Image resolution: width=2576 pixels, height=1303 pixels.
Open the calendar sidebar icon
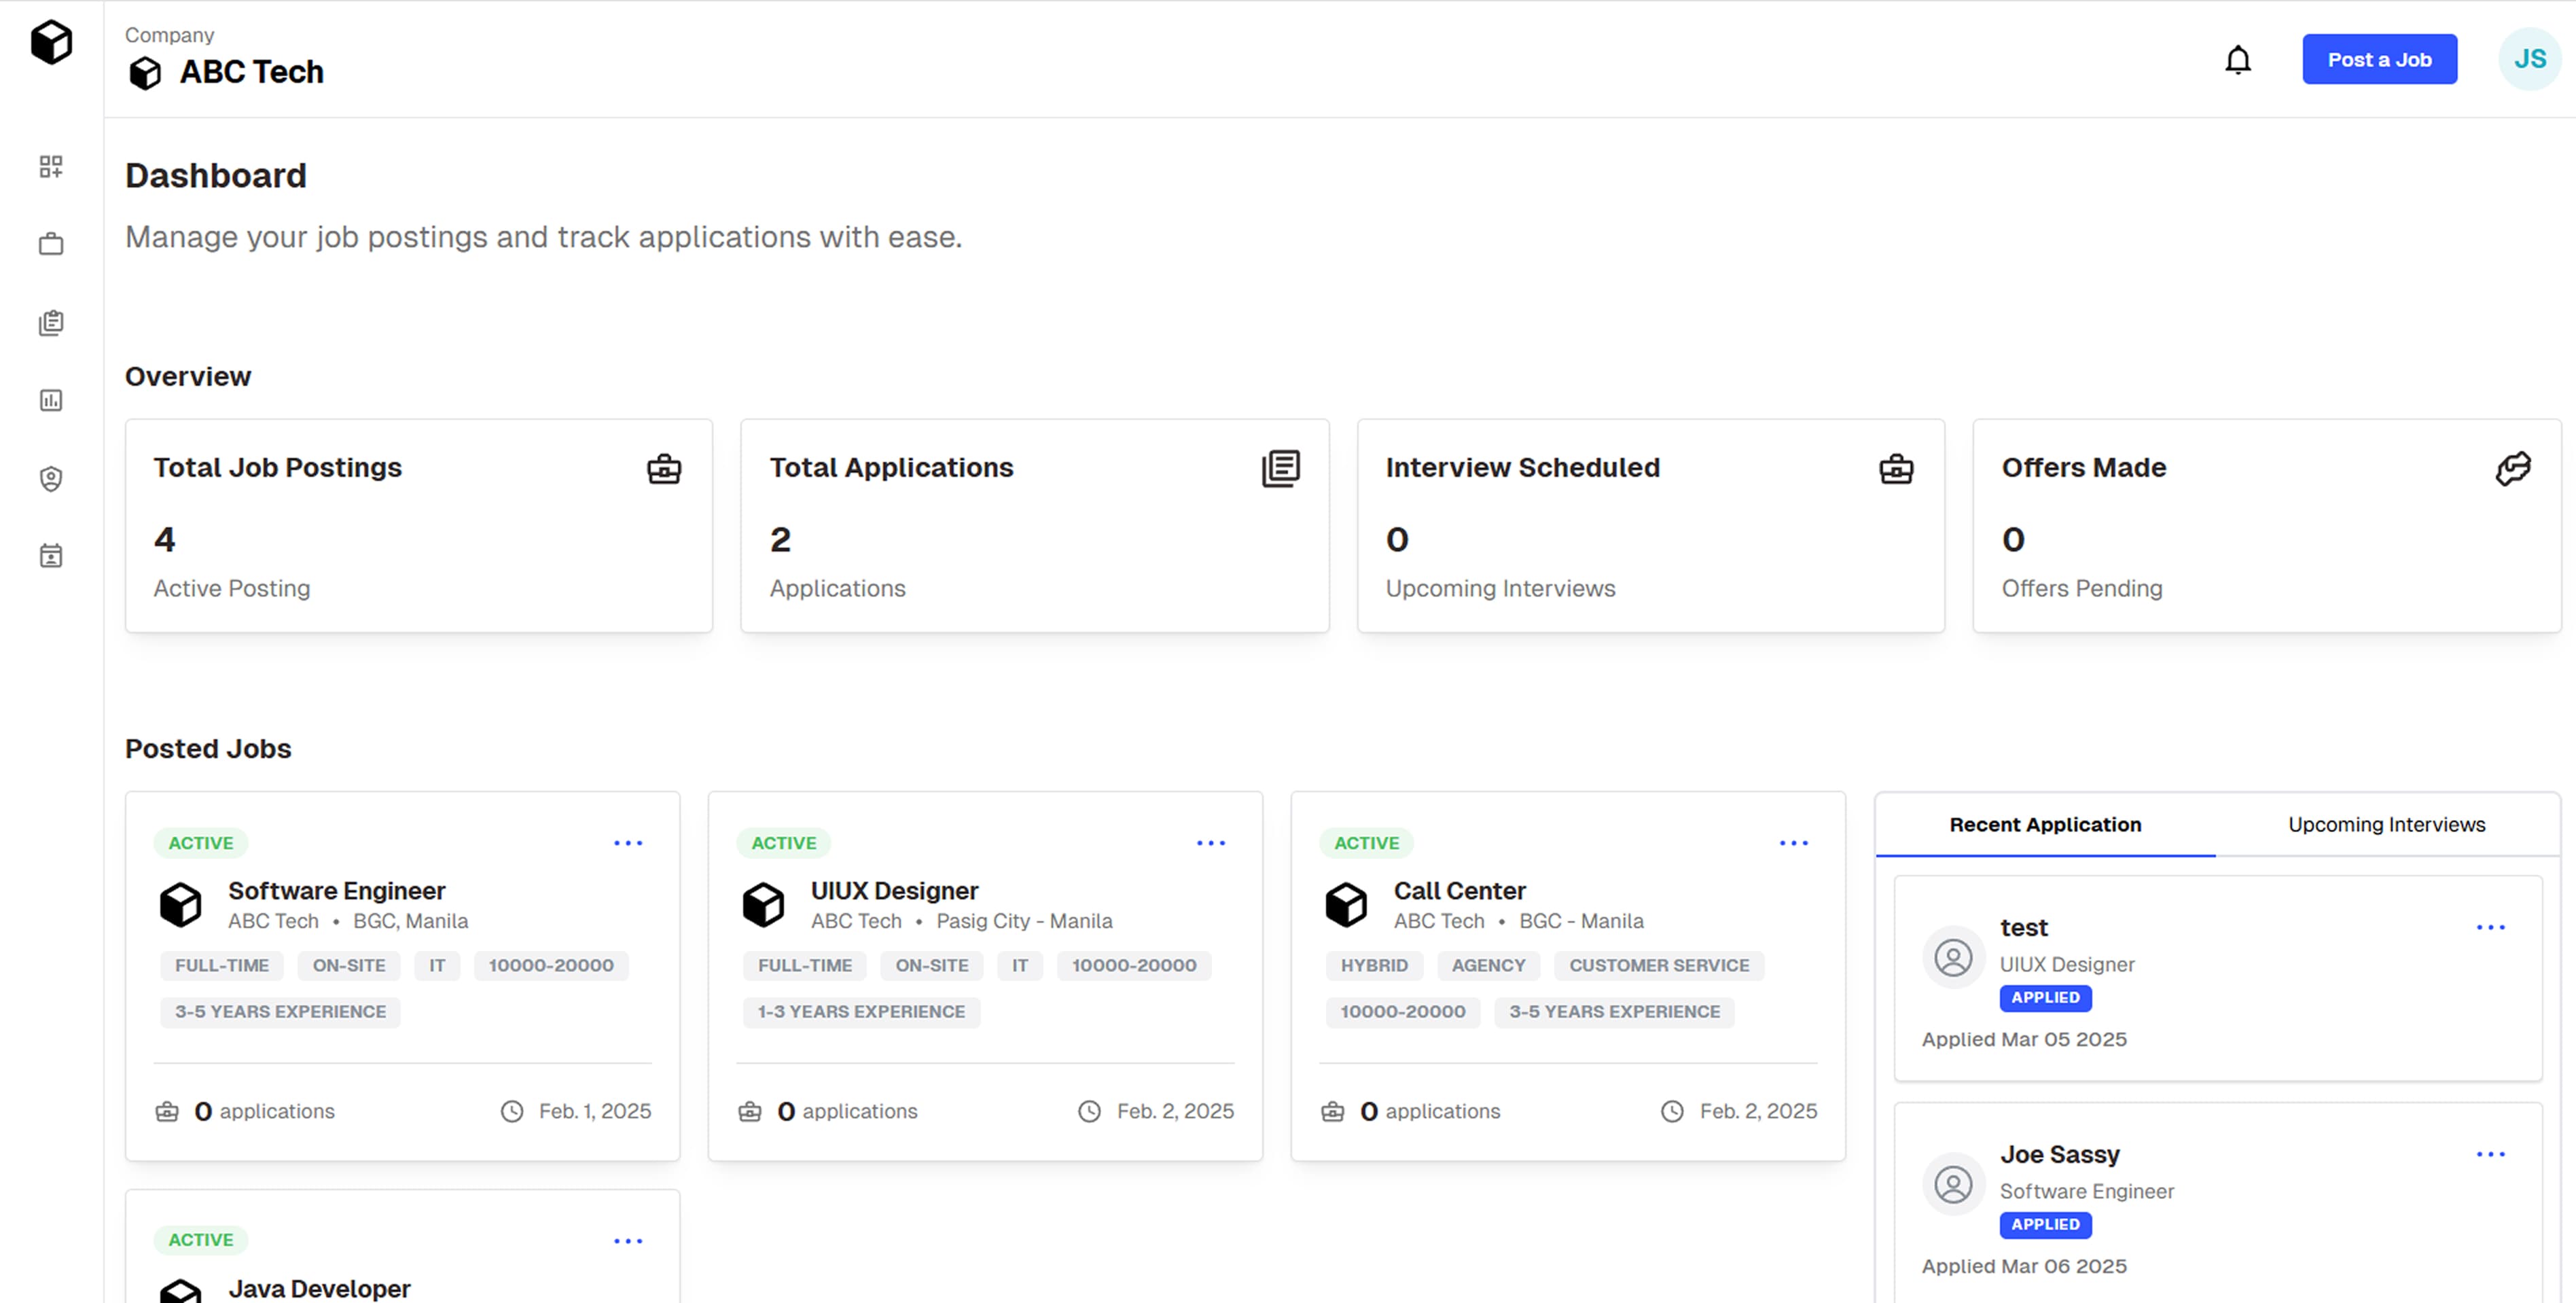51,556
